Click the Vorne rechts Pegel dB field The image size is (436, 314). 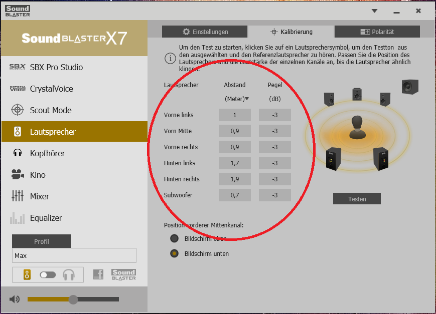tap(275, 147)
